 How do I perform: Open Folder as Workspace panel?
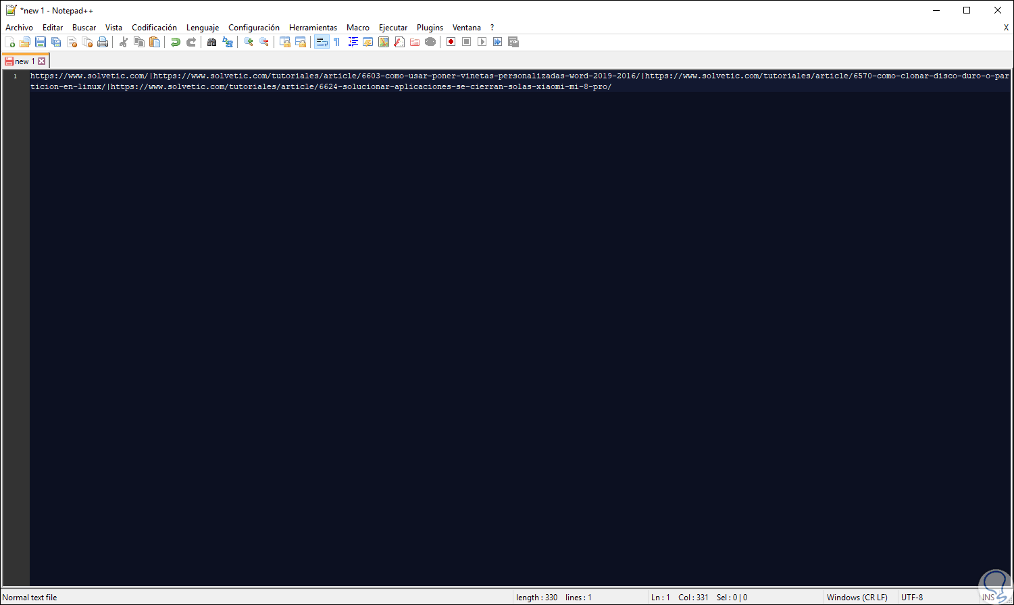[x=415, y=42]
